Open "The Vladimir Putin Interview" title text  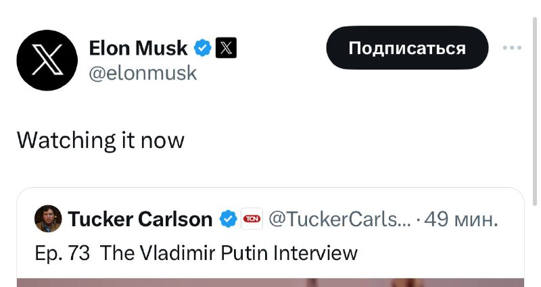(x=229, y=253)
